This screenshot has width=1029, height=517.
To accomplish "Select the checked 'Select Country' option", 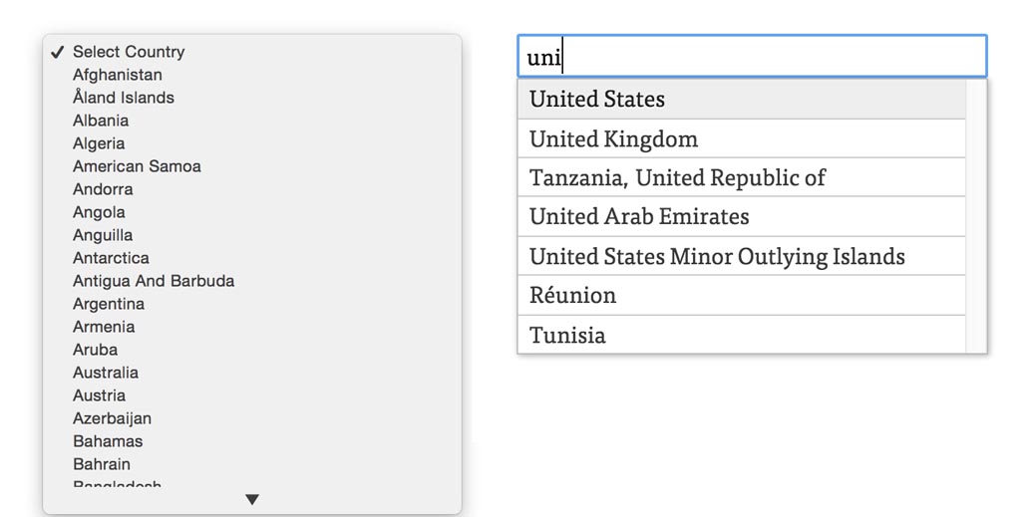I will coord(128,52).
